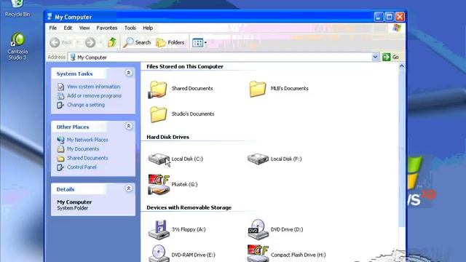Go to My Documents link
The height and width of the screenshot is (262, 466).
point(83,148)
